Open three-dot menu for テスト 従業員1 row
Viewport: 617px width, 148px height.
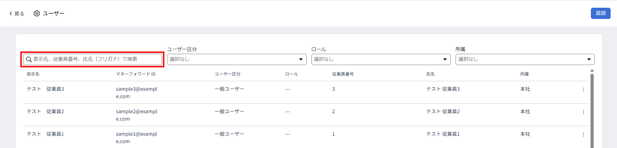click(583, 135)
